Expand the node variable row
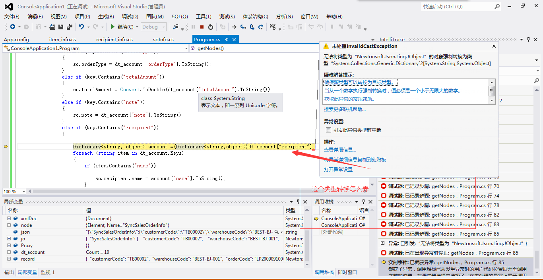Screen dimensions: 543x280 9,225
